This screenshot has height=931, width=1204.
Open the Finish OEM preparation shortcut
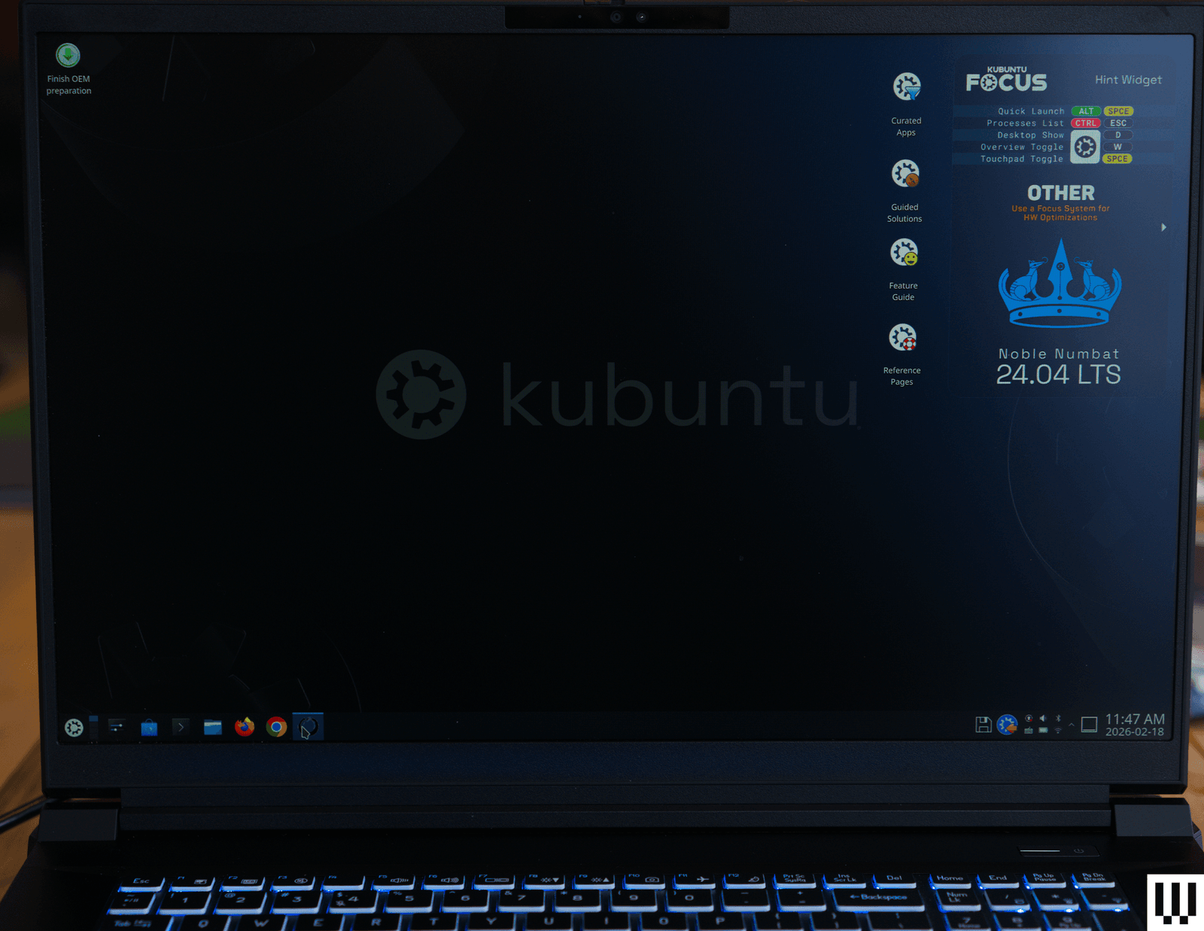coord(68,56)
